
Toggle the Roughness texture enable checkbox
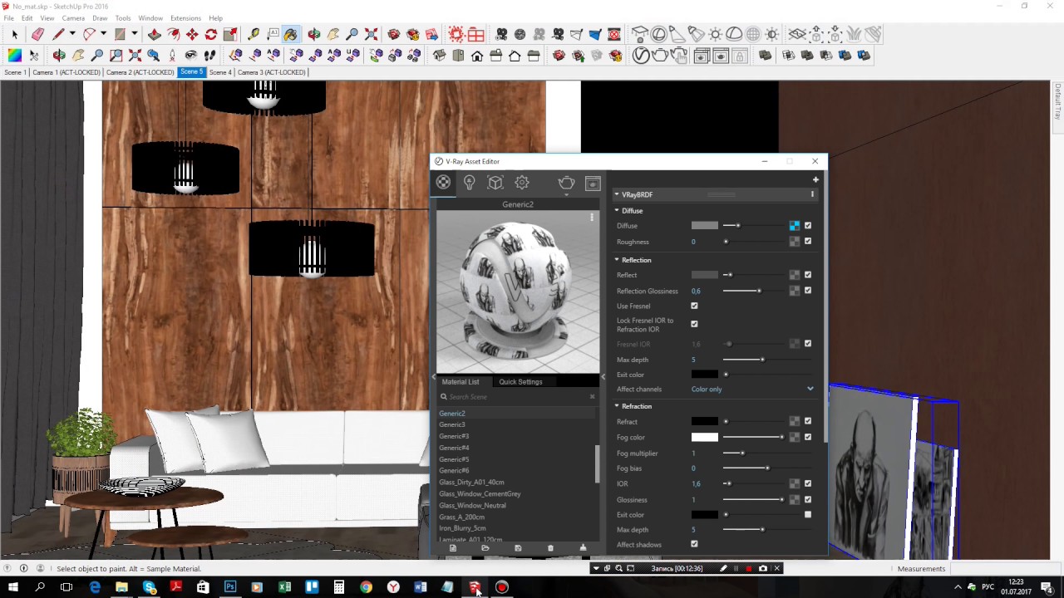tap(808, 241)
